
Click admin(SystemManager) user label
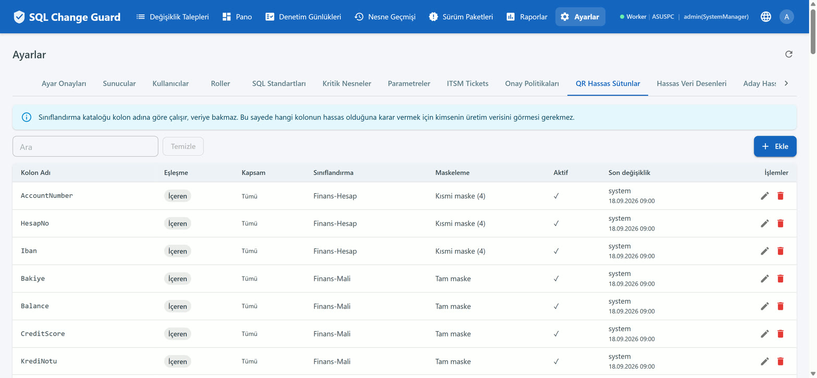click(716, 17)
